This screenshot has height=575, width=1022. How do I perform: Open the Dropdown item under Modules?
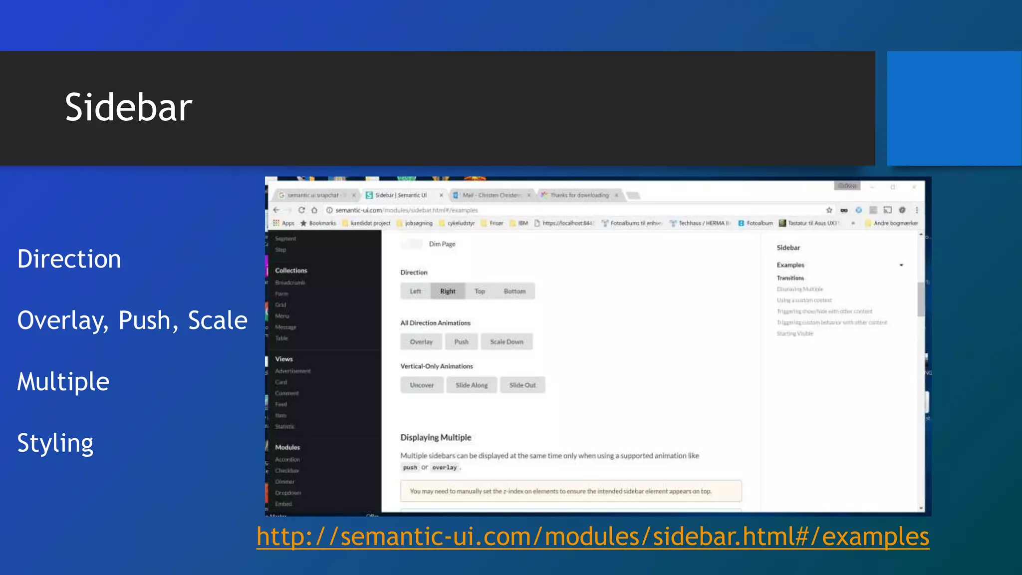[x=288, y=493]
